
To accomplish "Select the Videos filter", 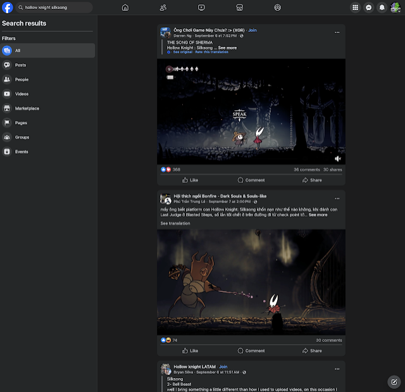I will [22, 94].
